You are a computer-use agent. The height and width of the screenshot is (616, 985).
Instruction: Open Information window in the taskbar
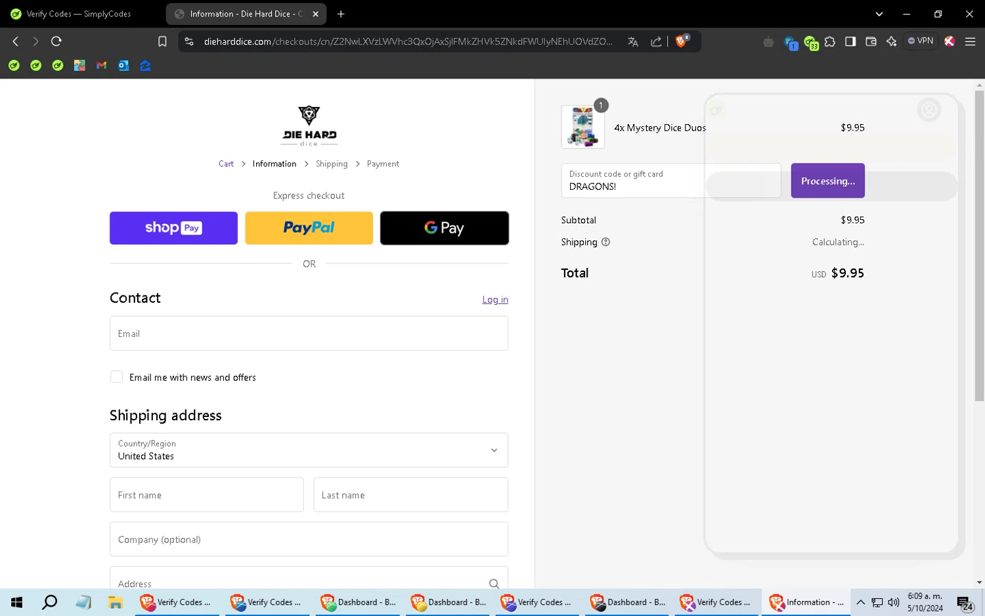pyautogui.click(x=806, y=602)
